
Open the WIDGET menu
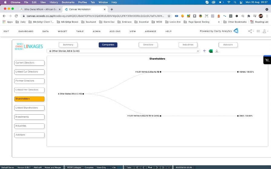(62, 31)
